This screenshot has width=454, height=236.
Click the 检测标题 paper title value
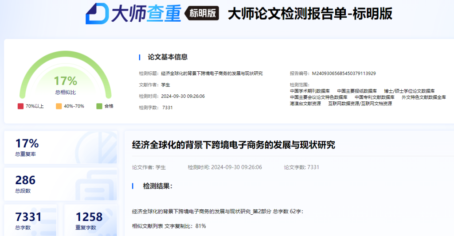[x=212, y=74]
